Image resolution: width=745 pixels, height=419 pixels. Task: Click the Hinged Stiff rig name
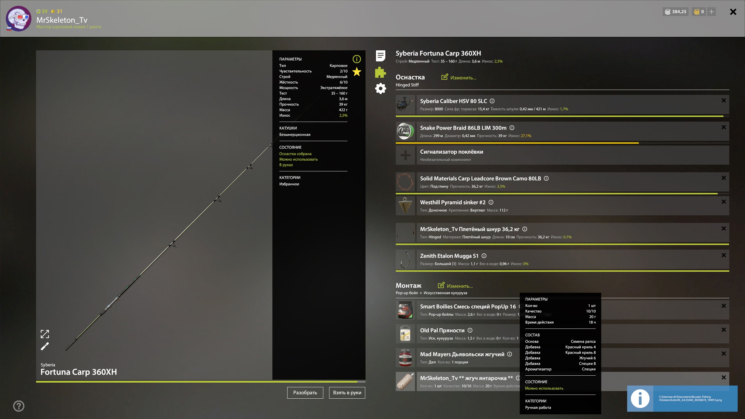[407, 85]
